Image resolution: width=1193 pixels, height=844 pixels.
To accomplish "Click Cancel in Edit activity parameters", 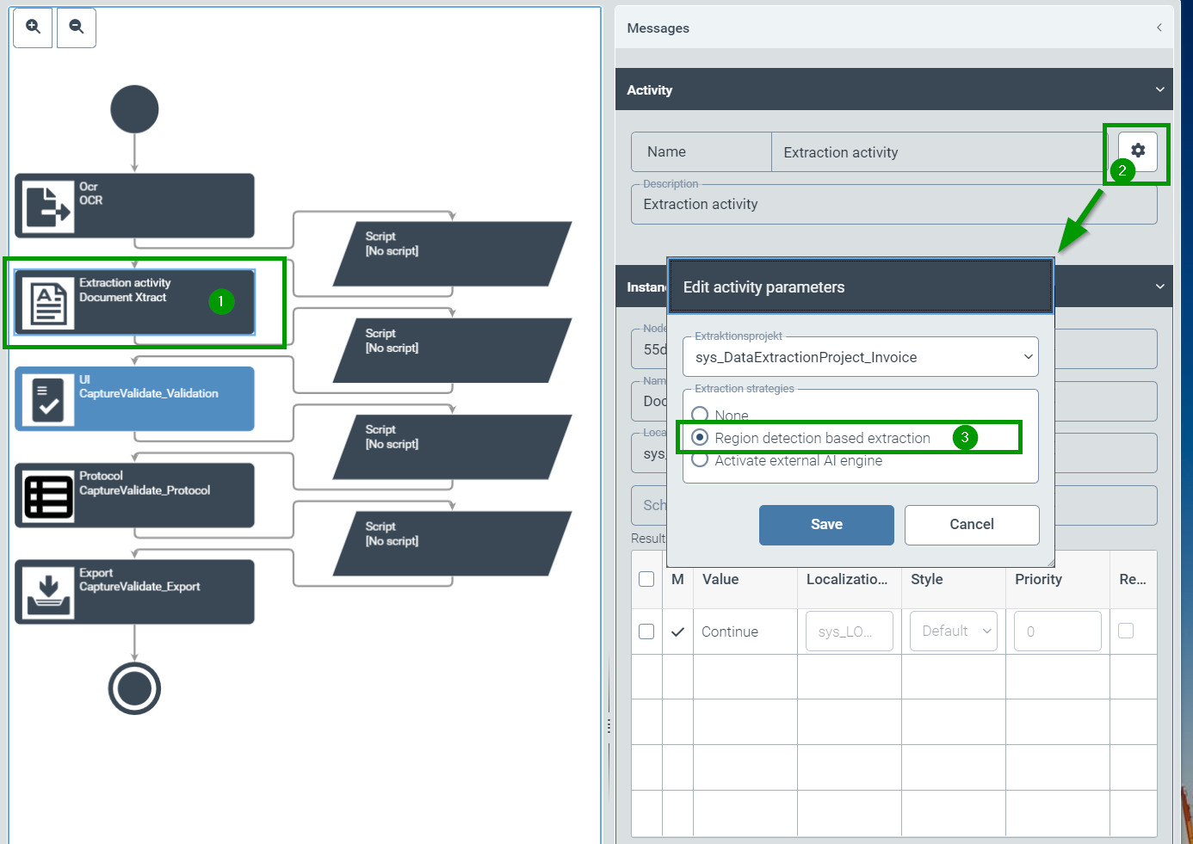I will 971,525.
